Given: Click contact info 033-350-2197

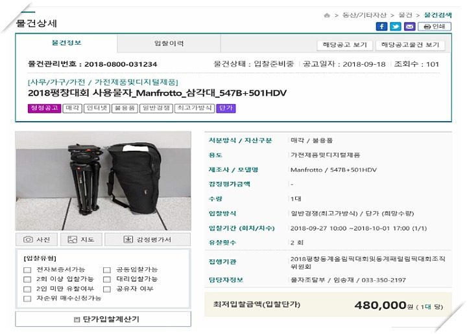Looking at the screenshot, I should click(x=383, y=280).
